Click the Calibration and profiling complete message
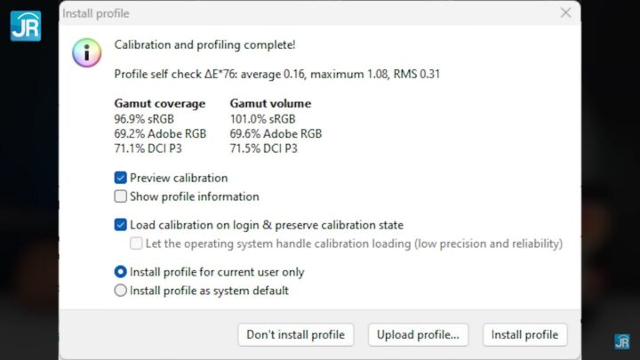This screenshot has height=360, width=640. click(x=205, y=44)
